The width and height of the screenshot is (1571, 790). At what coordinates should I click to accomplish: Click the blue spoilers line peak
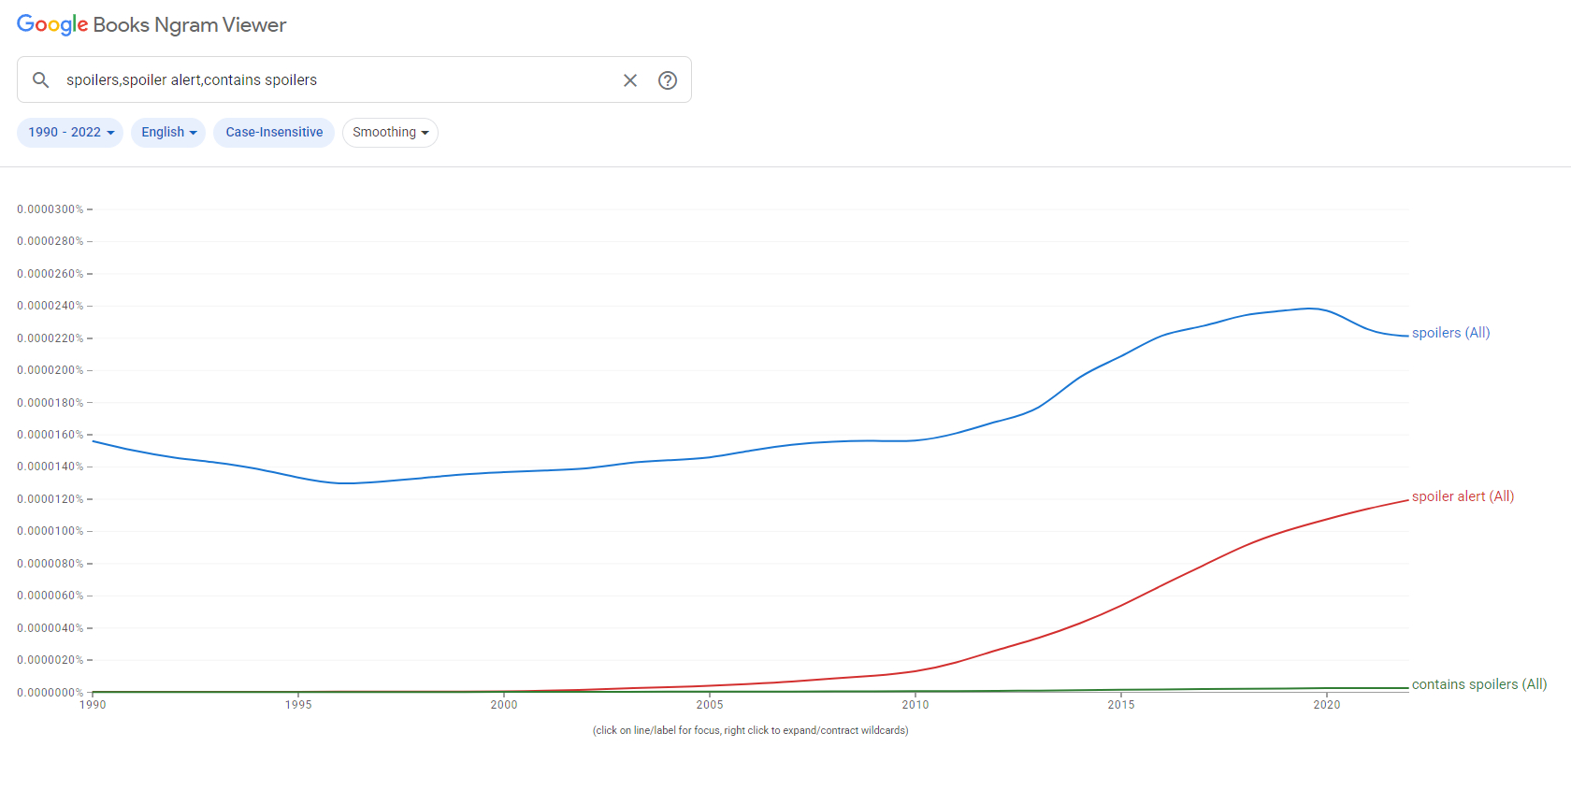tap(1309, 309)
